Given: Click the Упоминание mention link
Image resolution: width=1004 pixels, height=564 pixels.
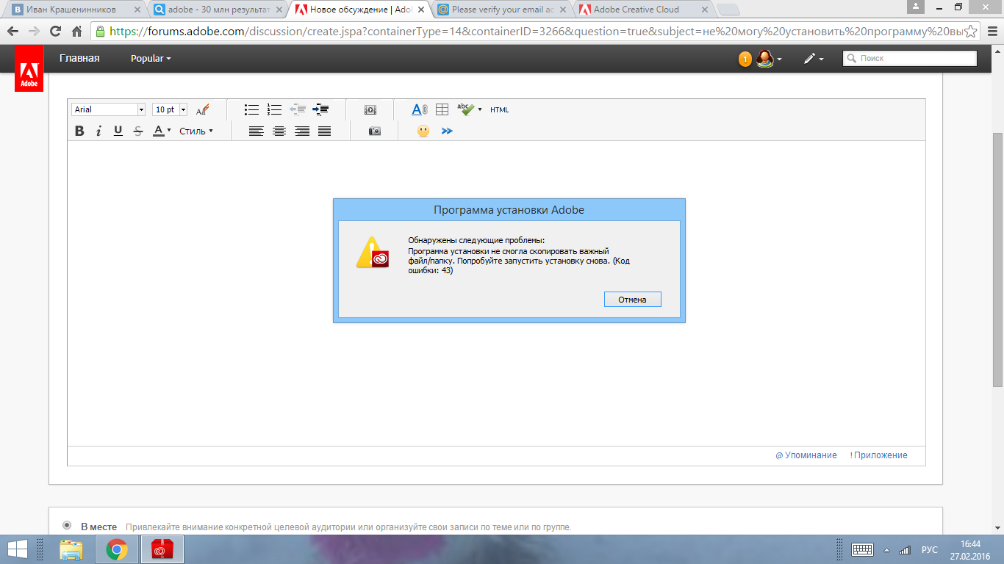Looking at the screenshot, I should [806, 455].
